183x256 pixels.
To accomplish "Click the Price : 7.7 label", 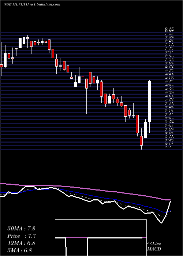I will [22, 236].
